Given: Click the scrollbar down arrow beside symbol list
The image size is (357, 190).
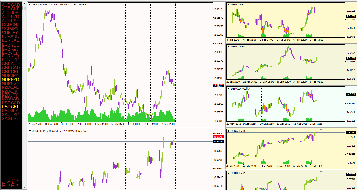Looking at the screenshot, I should [x=25, y=187].
